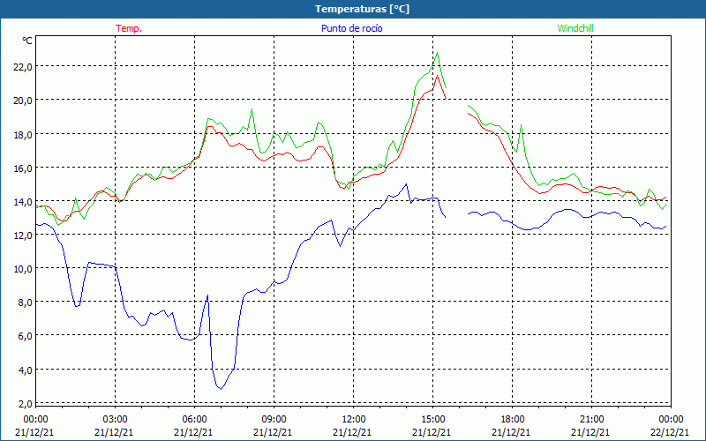Select the red 'Temp.' legend label
This screenshot has height=441, width=706.
pos(129,28)
